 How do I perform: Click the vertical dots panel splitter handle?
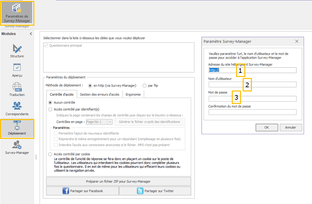pyautogui.click(x=36, y=157)
